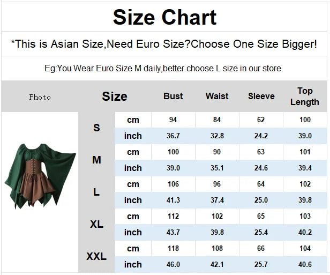This screenshot has height=275, width=330.
Task: Click the "Bust" column header
Action: coord(173,96)
